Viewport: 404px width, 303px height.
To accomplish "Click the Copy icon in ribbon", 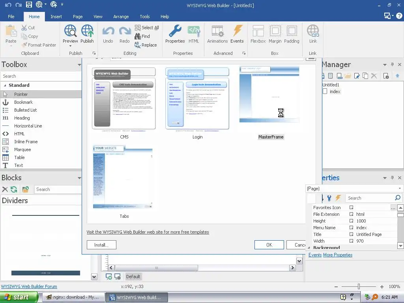I will point(24,36).
